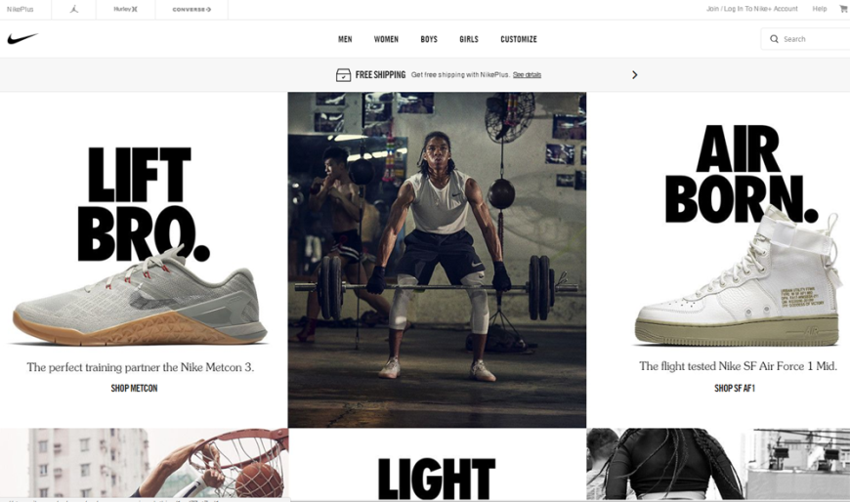This screenshot has width=850, height=502.
Task: Click the LIGHT headline tile
Action: (x=437, y=479)
